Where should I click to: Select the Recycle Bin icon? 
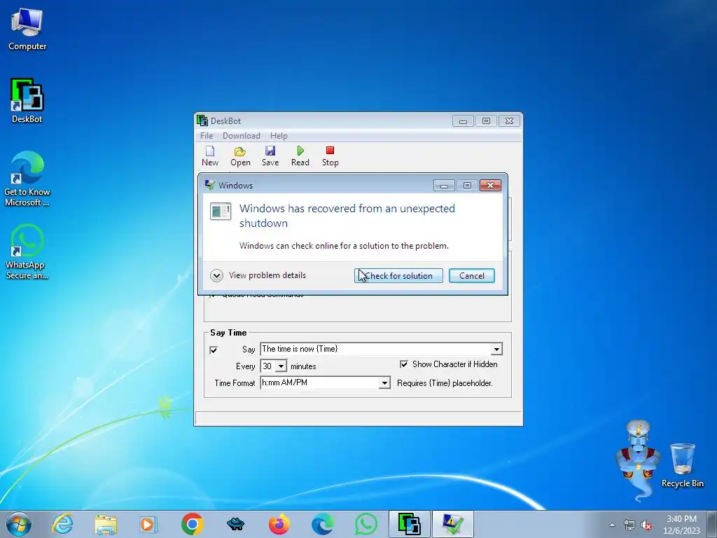tap(682, 464)
